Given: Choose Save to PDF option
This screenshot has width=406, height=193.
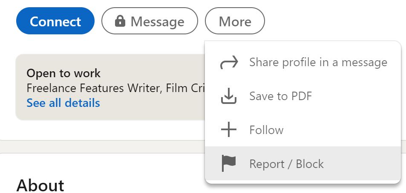Looking at the screenshot, I should [x=280, y=96].
